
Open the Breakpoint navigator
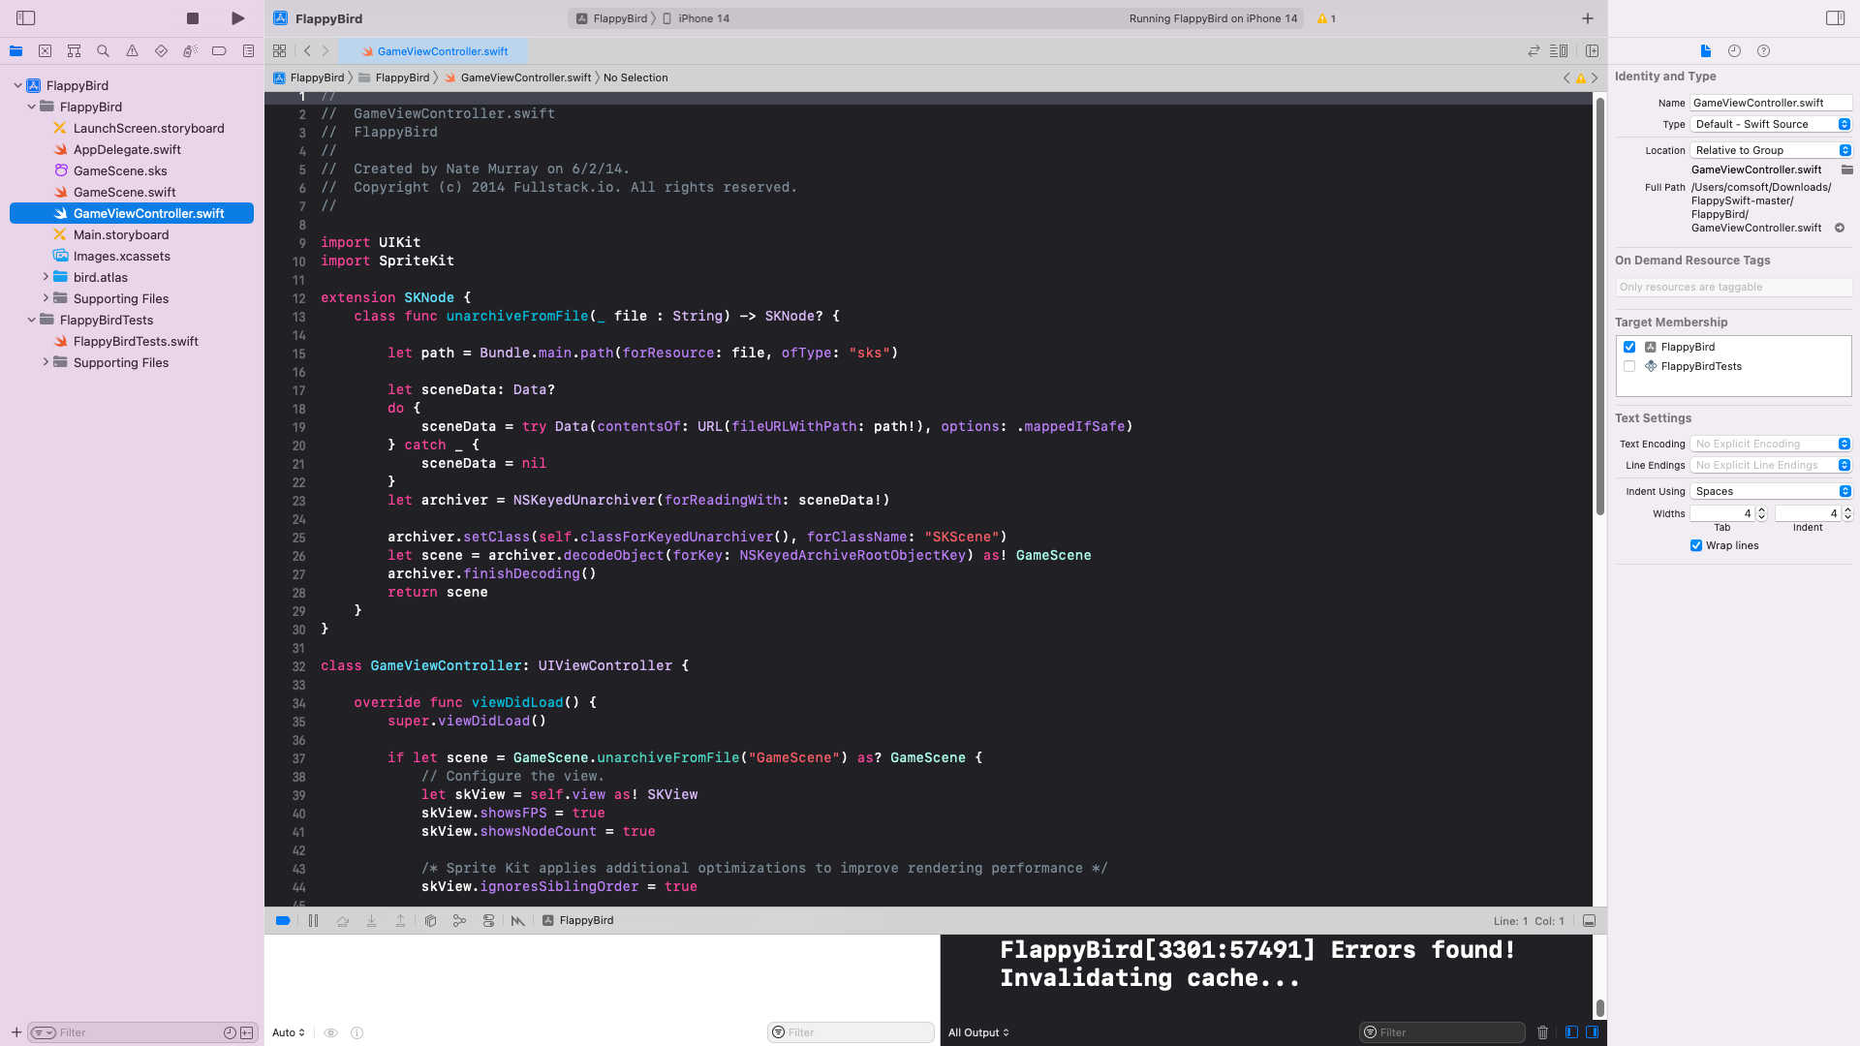pyautogui.click(x=220, y=51)
